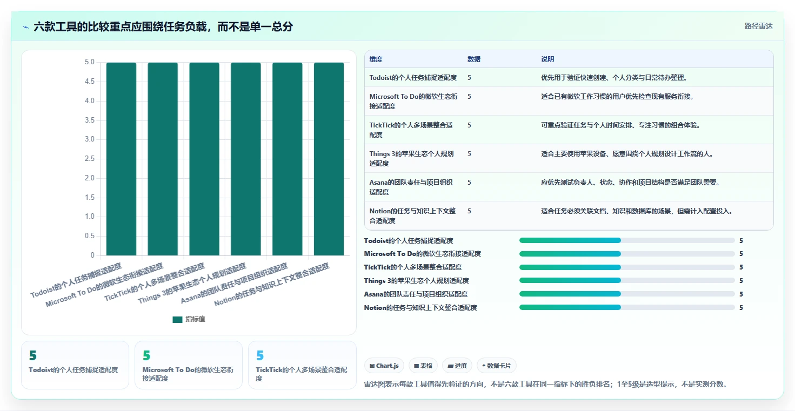
Task: Click the TickTick bar in the chart
Action: tap(204, 159)
